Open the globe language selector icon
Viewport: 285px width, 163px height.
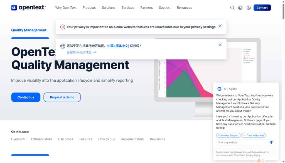(x=240, y=7)
